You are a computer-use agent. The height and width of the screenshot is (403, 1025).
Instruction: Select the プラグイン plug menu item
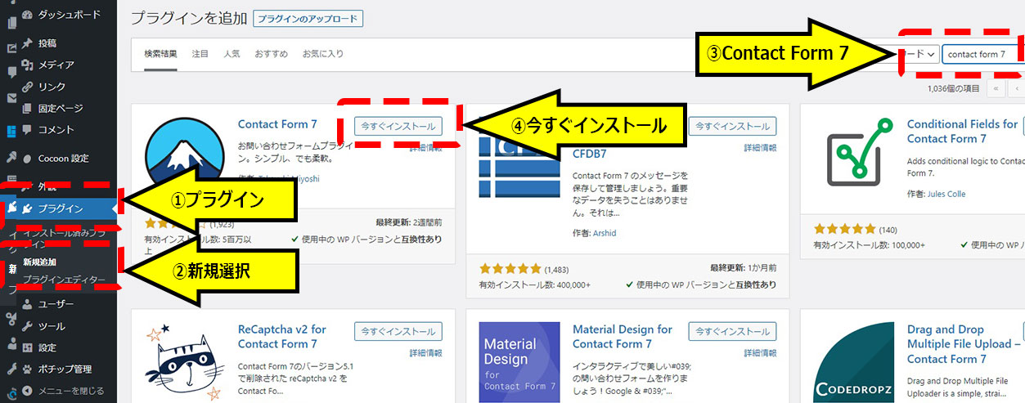click(59, 208)
